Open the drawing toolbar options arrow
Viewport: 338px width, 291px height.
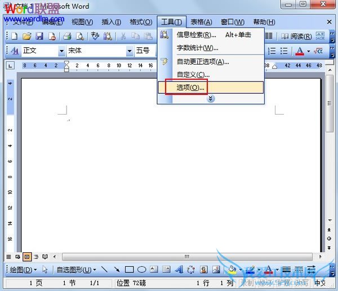coord(332,270)
